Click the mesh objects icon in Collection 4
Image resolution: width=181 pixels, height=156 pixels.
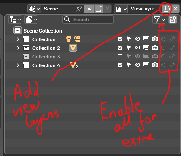click(x=74, y=65)
